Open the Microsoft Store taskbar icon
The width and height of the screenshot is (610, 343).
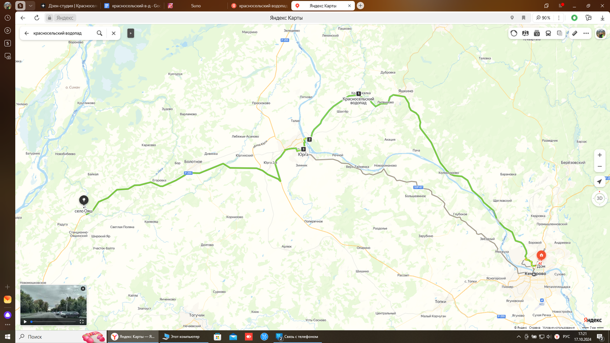pyautogui.click(x=217, y=336)
